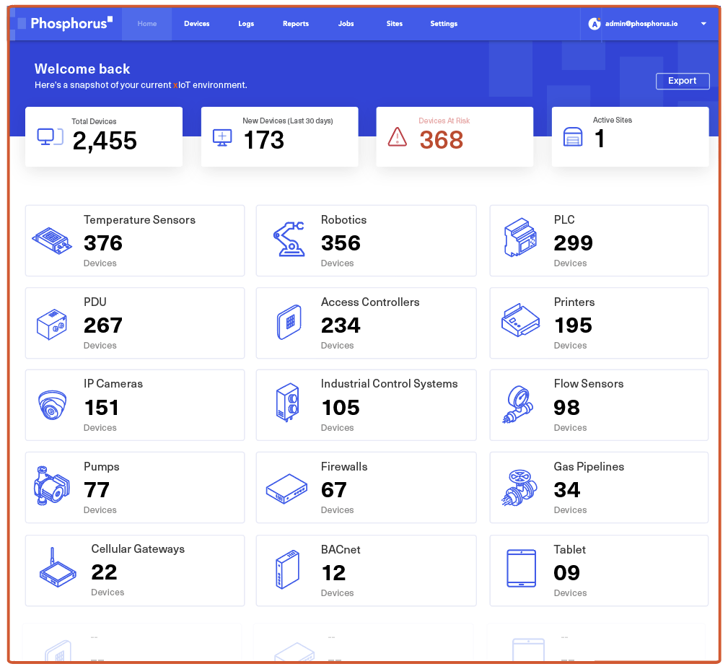Image resolution: width=728 pixels, height=669 pixels.
Task: Select the Printers device icon
Action: click(520, 322)
